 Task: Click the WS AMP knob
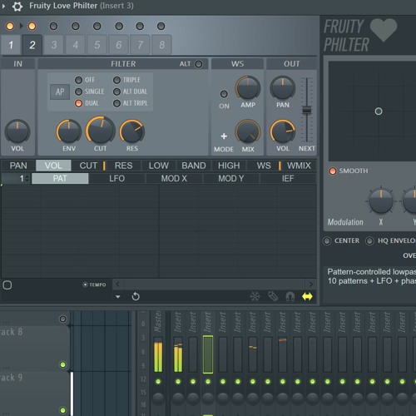coord(248,87)
